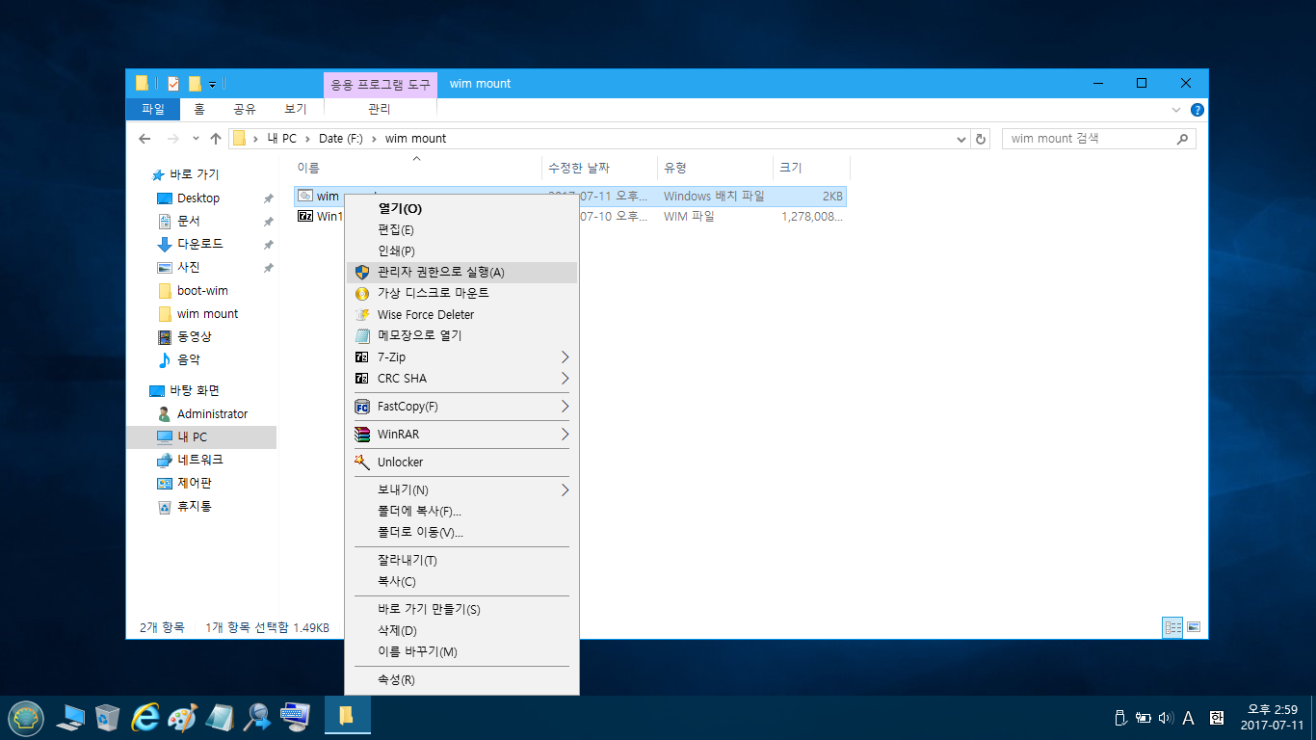Viewport: 1316px width, 740px height.
Task: Switch to large thumbnails view icon
Action: [x=1194, y=627]
